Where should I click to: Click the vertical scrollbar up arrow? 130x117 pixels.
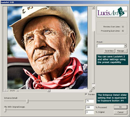pyautogui.click(x=93, y=8)
